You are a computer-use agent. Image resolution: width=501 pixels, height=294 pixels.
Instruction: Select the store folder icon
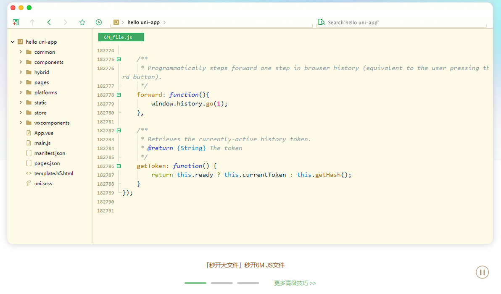click(29, 113)
